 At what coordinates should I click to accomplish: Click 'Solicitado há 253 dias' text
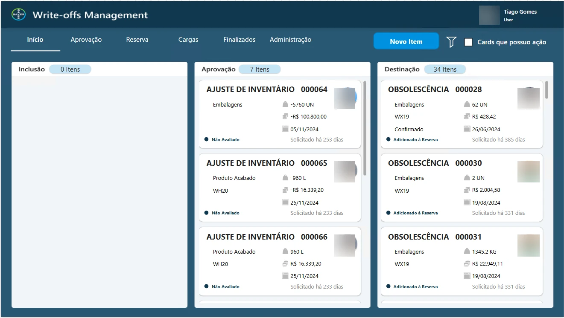click(x=317, y=140)
